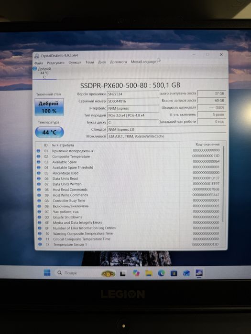Click status dot for Data Units Read row
This screenshot has width=251, height=334.
[39, 178]
